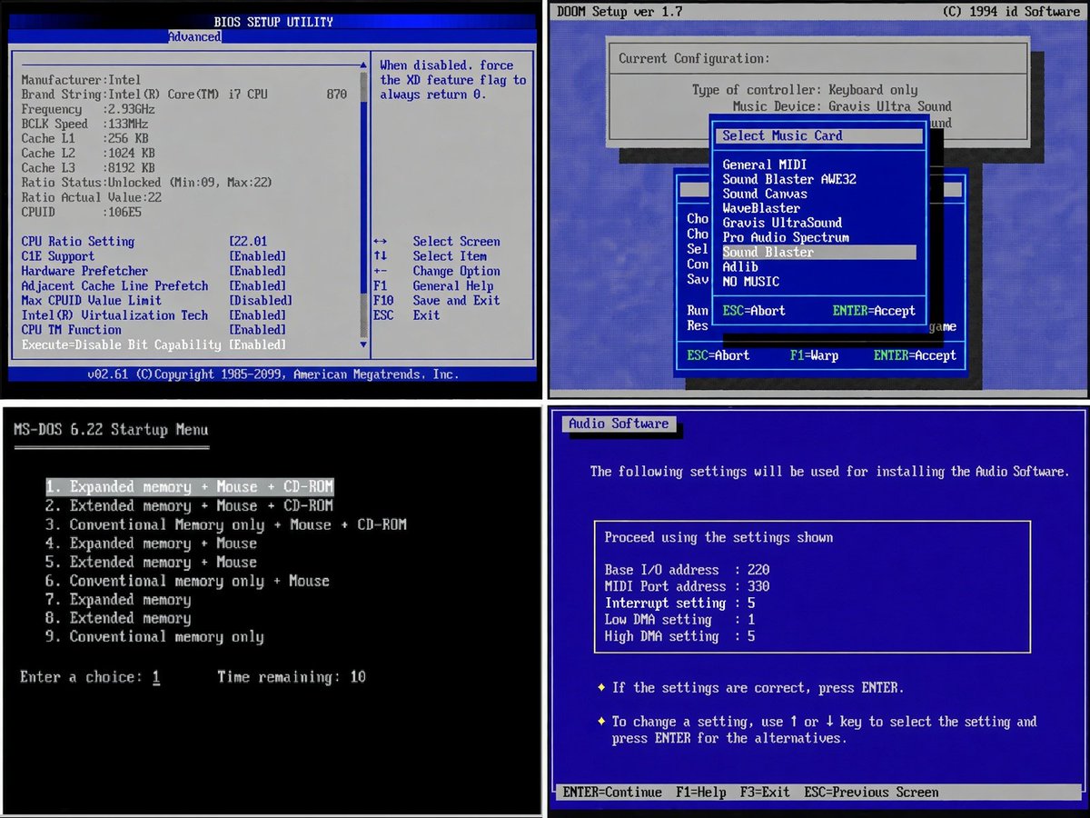Viewport: 1090px width, 818px height.
Task: Change Max CPUID Value Limit [Disabled]
Action: (261, 300)
